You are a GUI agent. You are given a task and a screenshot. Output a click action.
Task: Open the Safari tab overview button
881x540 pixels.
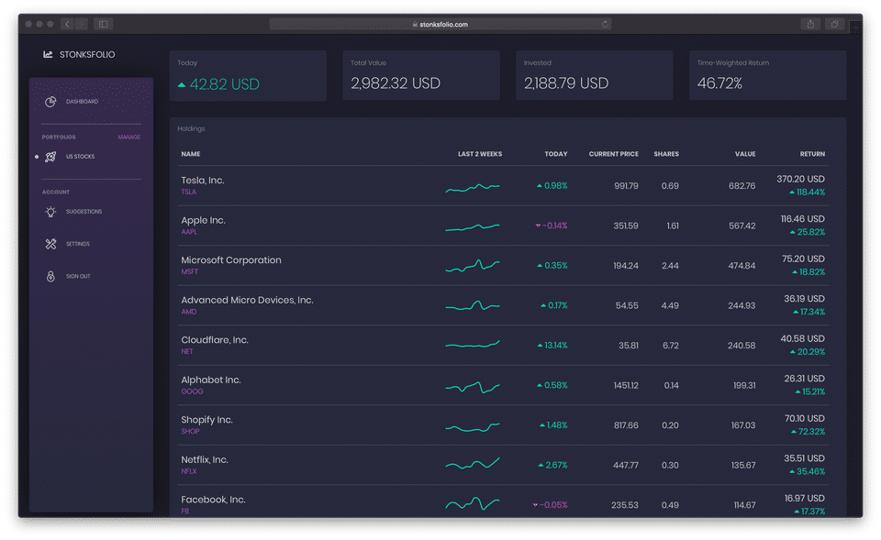[835, 25]
